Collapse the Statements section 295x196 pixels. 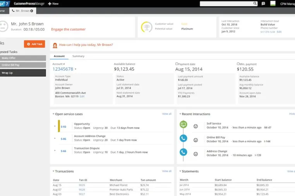(180, 171)
